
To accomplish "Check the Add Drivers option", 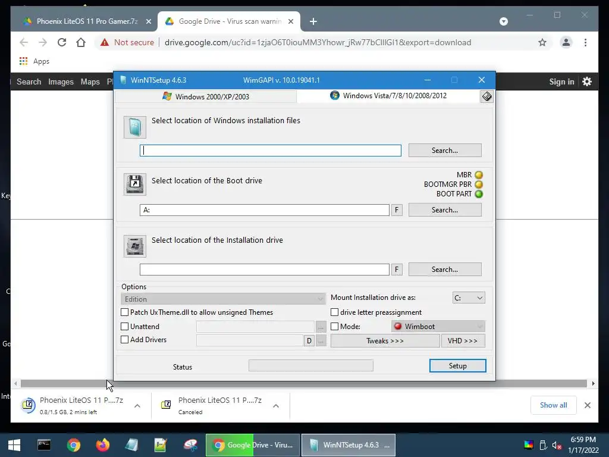I will click(x=125, y=340).
